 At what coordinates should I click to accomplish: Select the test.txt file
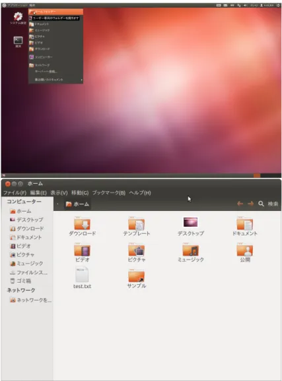tap(83, 278)
